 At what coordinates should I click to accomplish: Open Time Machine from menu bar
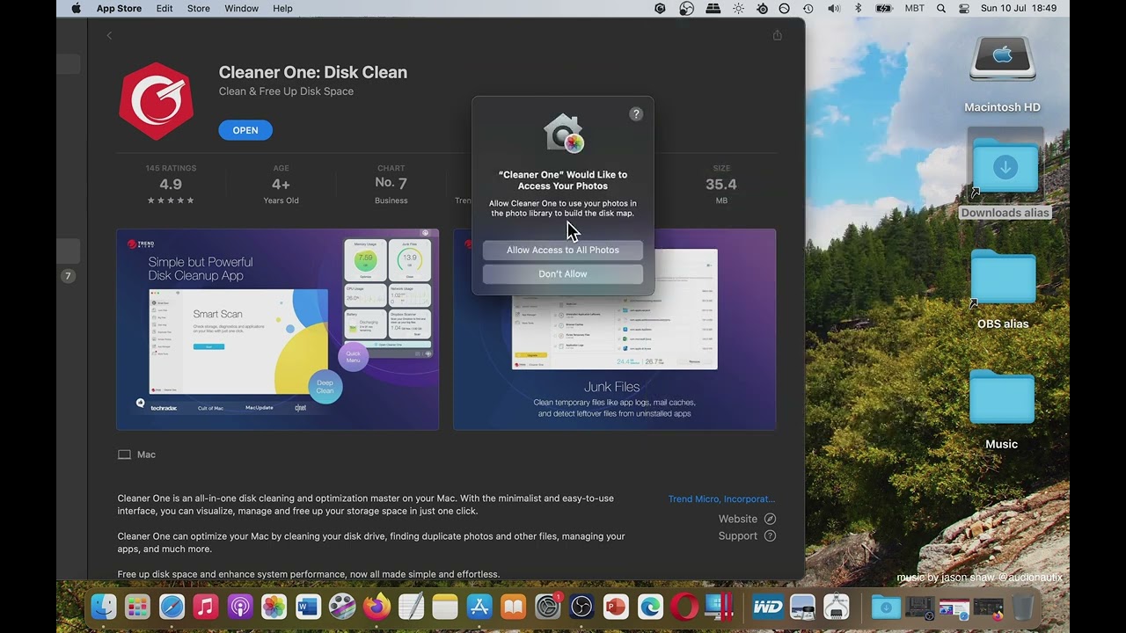808,8
